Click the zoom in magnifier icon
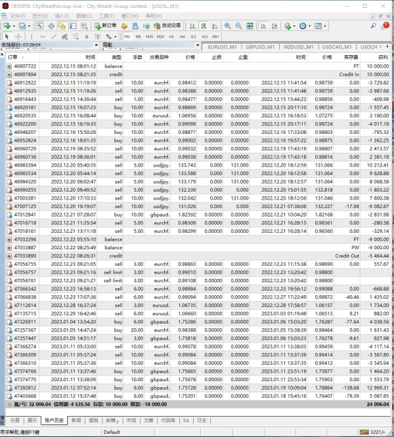 tap(227, 26)
